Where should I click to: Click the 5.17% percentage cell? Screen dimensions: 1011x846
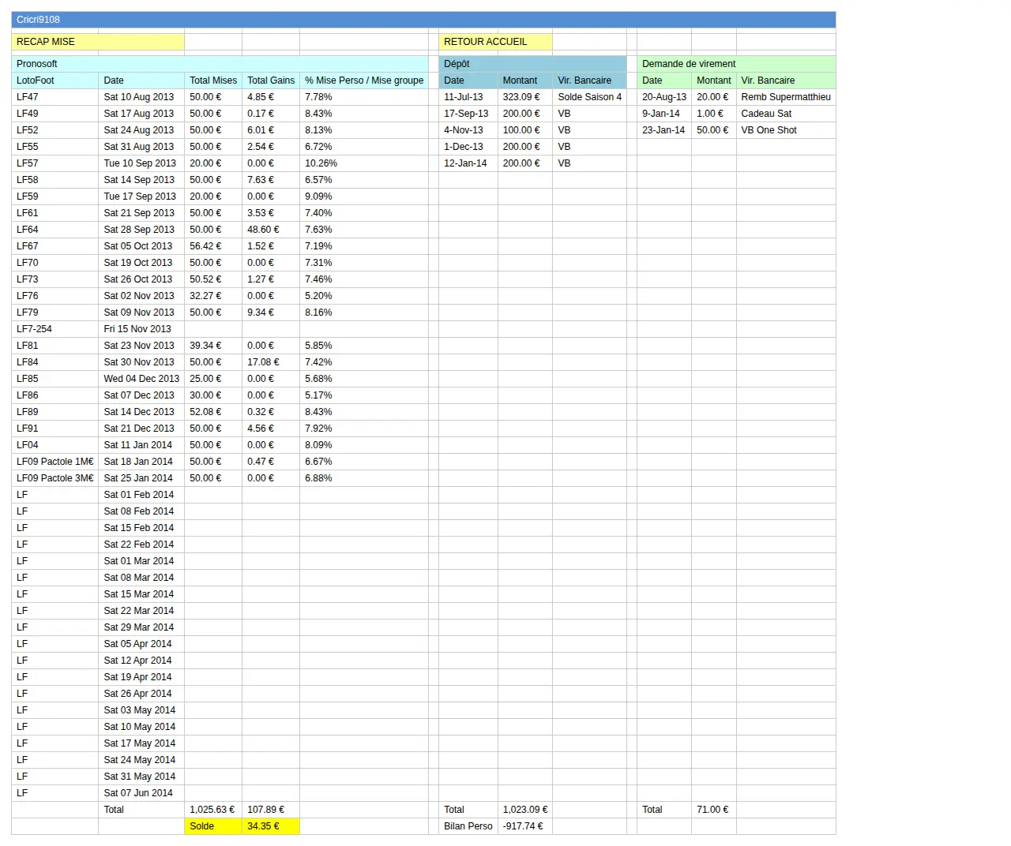364,395
